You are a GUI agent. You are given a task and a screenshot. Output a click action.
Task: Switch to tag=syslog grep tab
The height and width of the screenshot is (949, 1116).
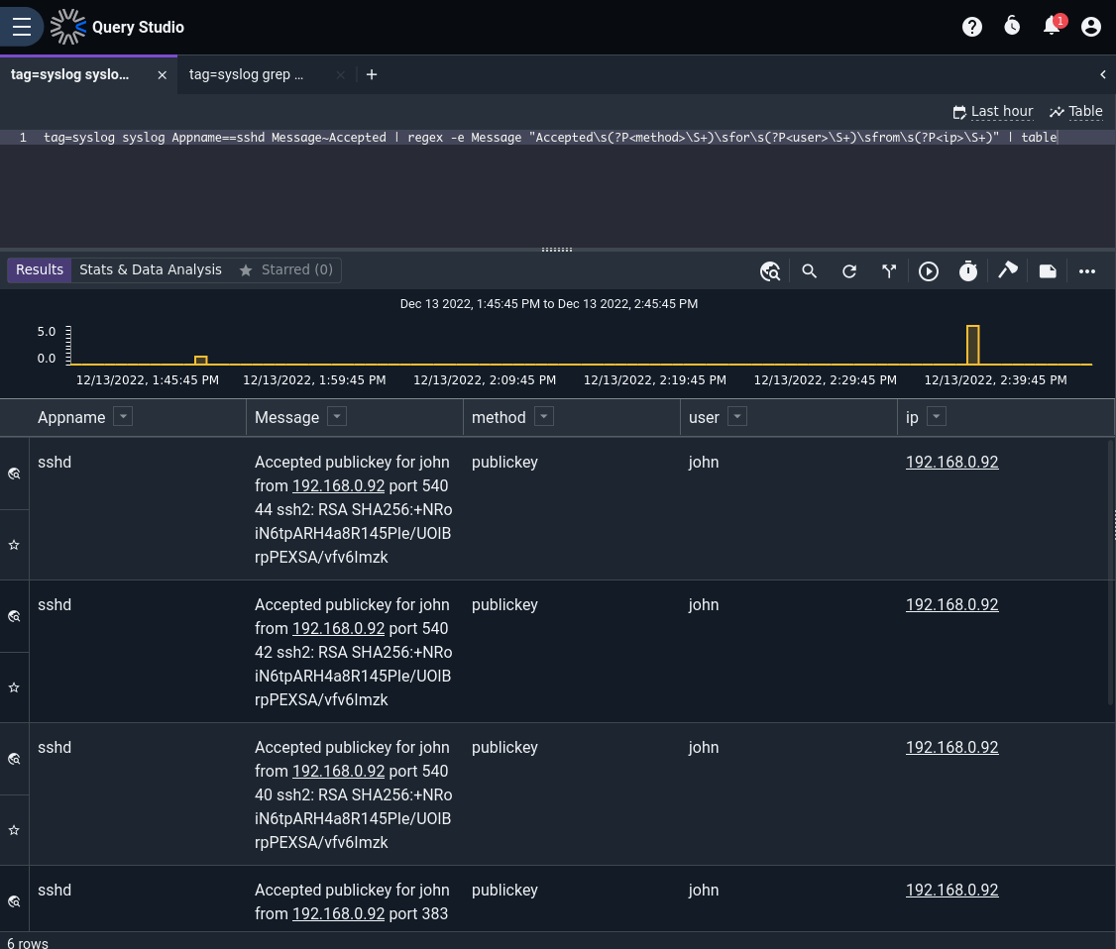tap(246, 74)
